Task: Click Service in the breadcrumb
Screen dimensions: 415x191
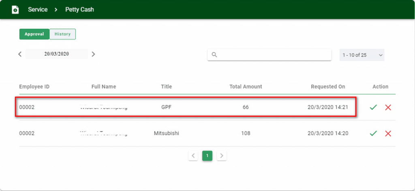Action: [x=38, y=9]
